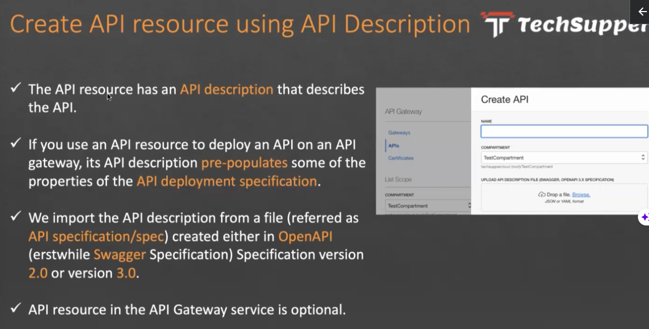Click the checkmark beside 'If you use an API'
649x329 pixels.
pyautogui.click(x=16, y=144)
